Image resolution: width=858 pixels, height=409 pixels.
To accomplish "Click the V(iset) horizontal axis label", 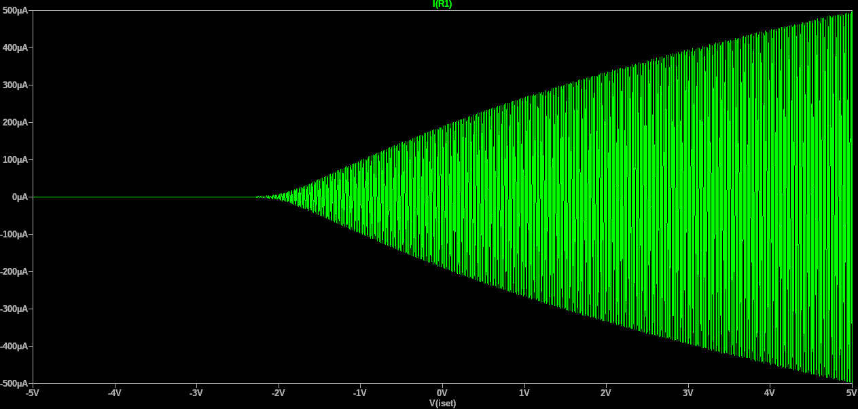I will pos(442,404).
